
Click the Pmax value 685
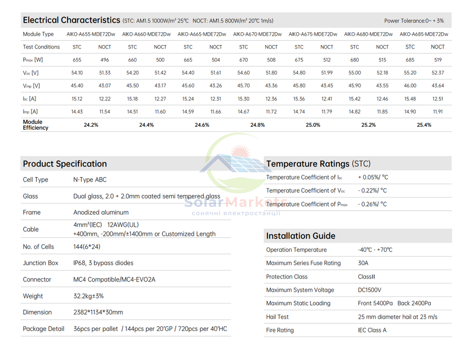click(410, 60)
